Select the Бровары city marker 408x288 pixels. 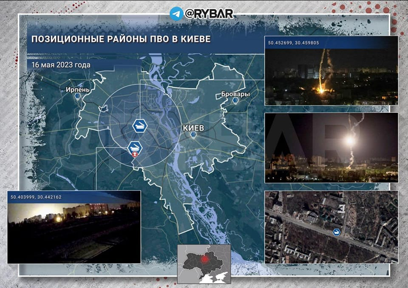click(x=235, y=101)
